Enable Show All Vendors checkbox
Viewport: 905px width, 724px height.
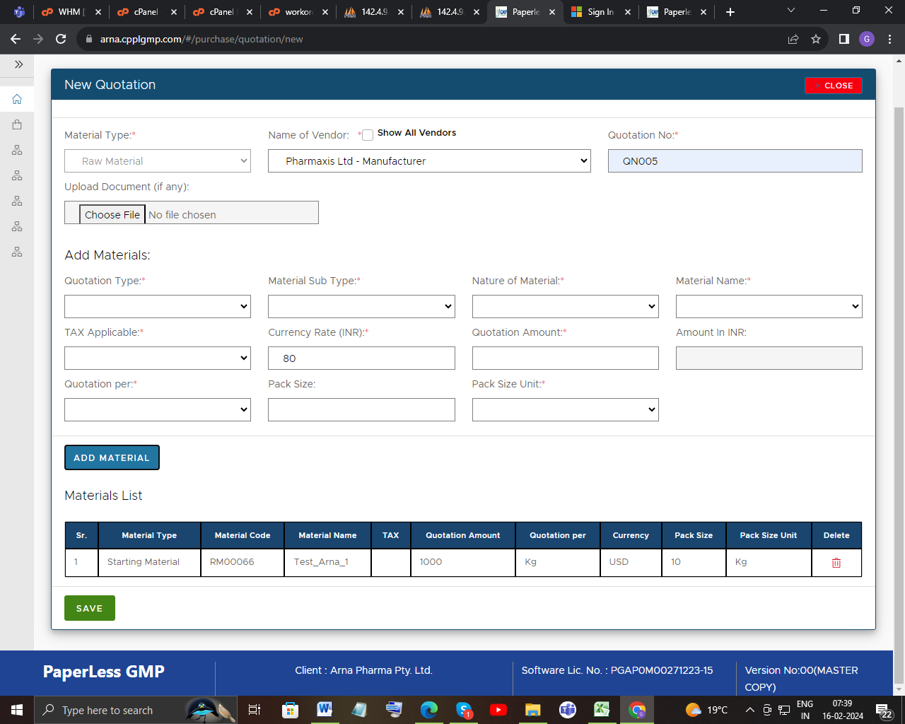tap(368, 135)
